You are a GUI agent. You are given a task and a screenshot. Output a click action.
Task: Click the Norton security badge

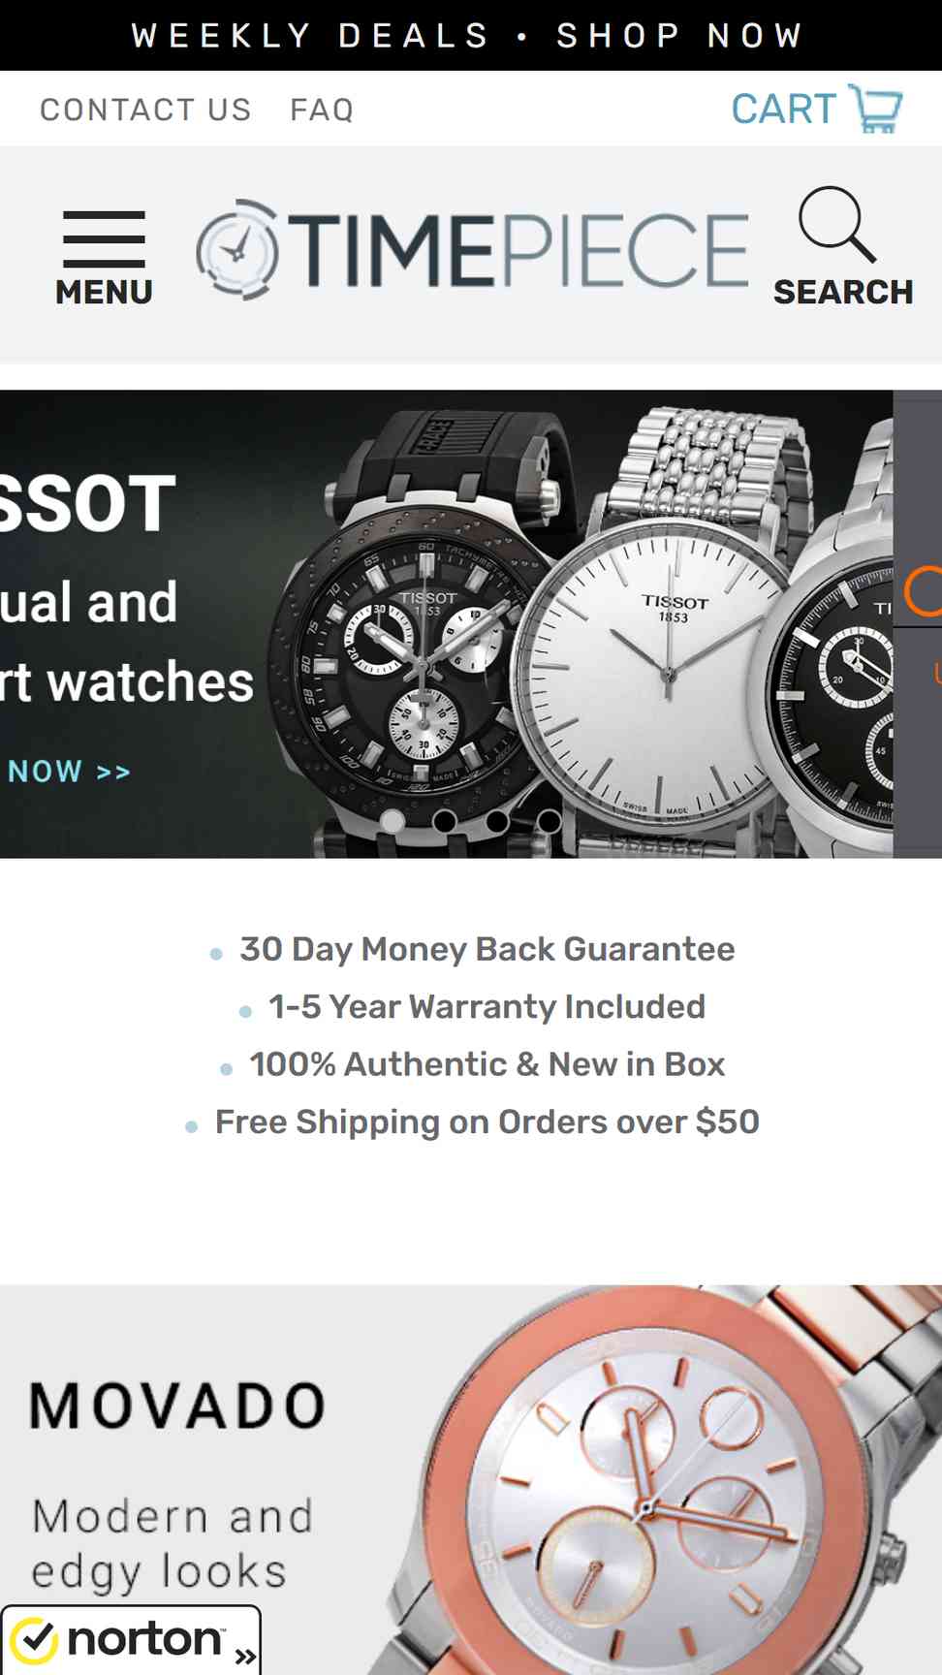tap(131, 1639)
